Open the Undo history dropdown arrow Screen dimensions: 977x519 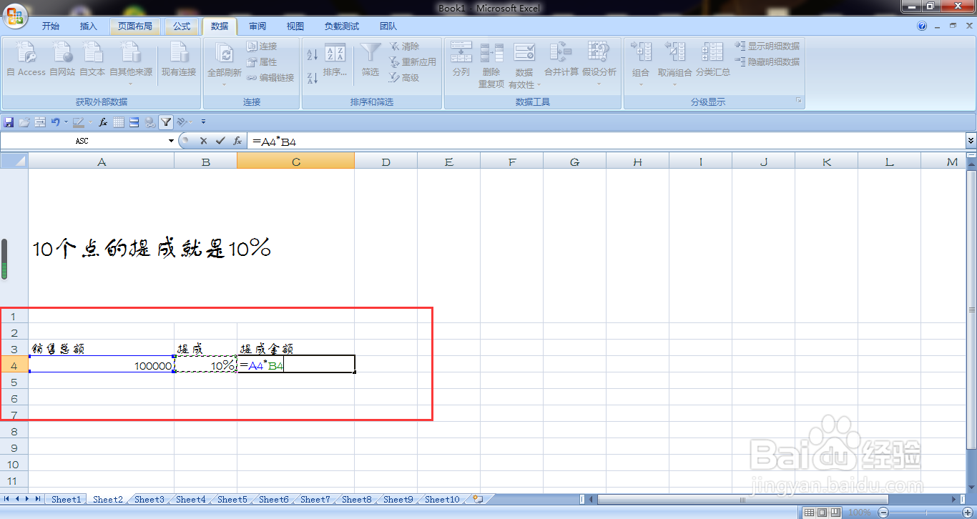coord(65,122)
